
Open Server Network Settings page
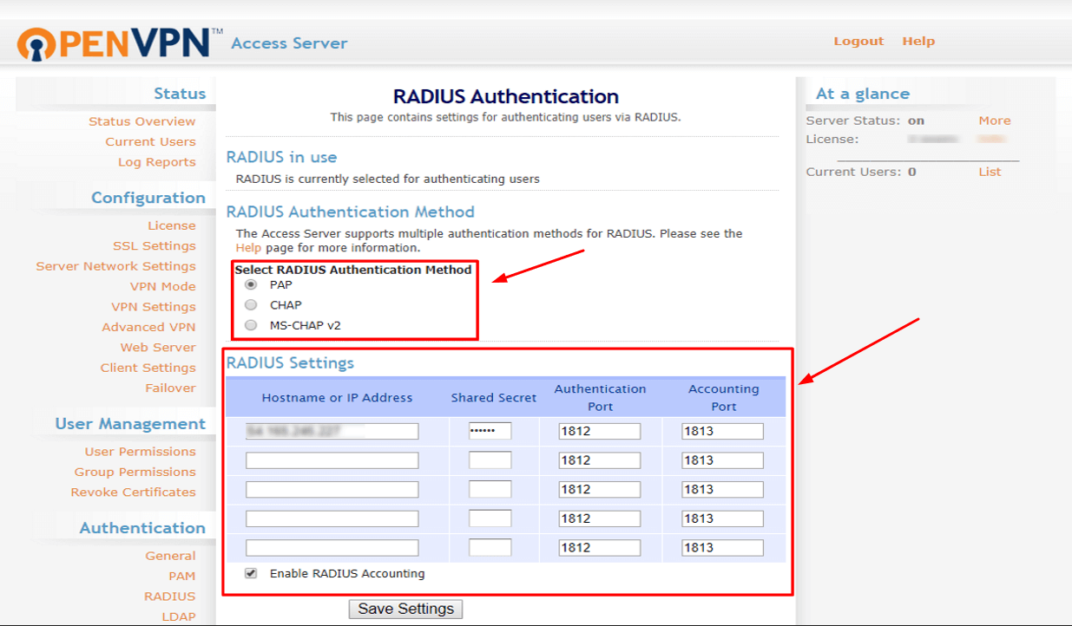pos(115,266)
